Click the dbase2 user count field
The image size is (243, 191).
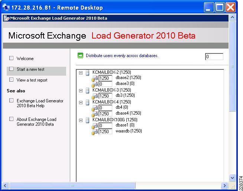tap(106, 78)
